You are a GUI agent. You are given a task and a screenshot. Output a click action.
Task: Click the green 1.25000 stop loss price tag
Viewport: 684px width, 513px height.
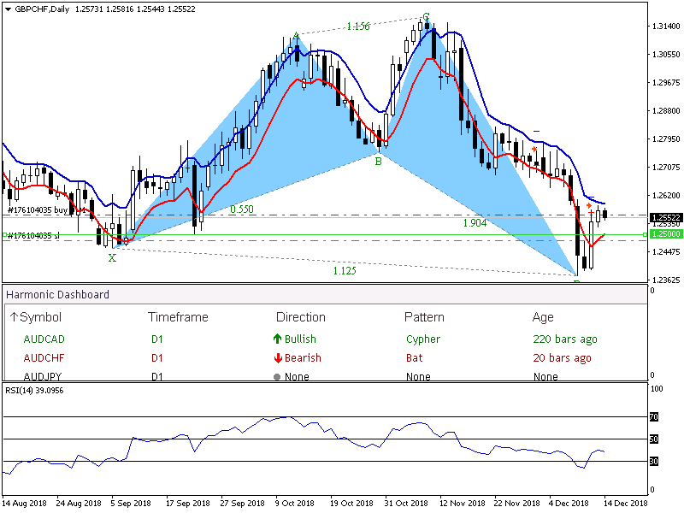point(666,234)
